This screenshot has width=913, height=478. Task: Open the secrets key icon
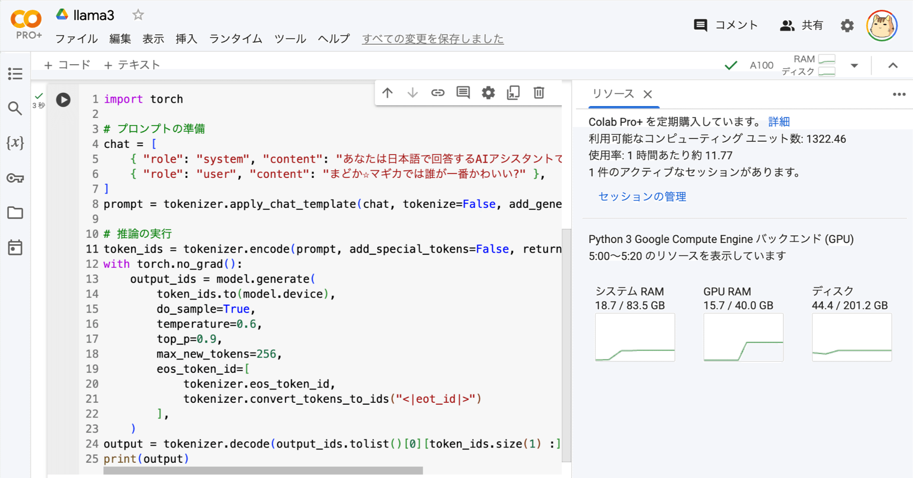tap(15, 178)
